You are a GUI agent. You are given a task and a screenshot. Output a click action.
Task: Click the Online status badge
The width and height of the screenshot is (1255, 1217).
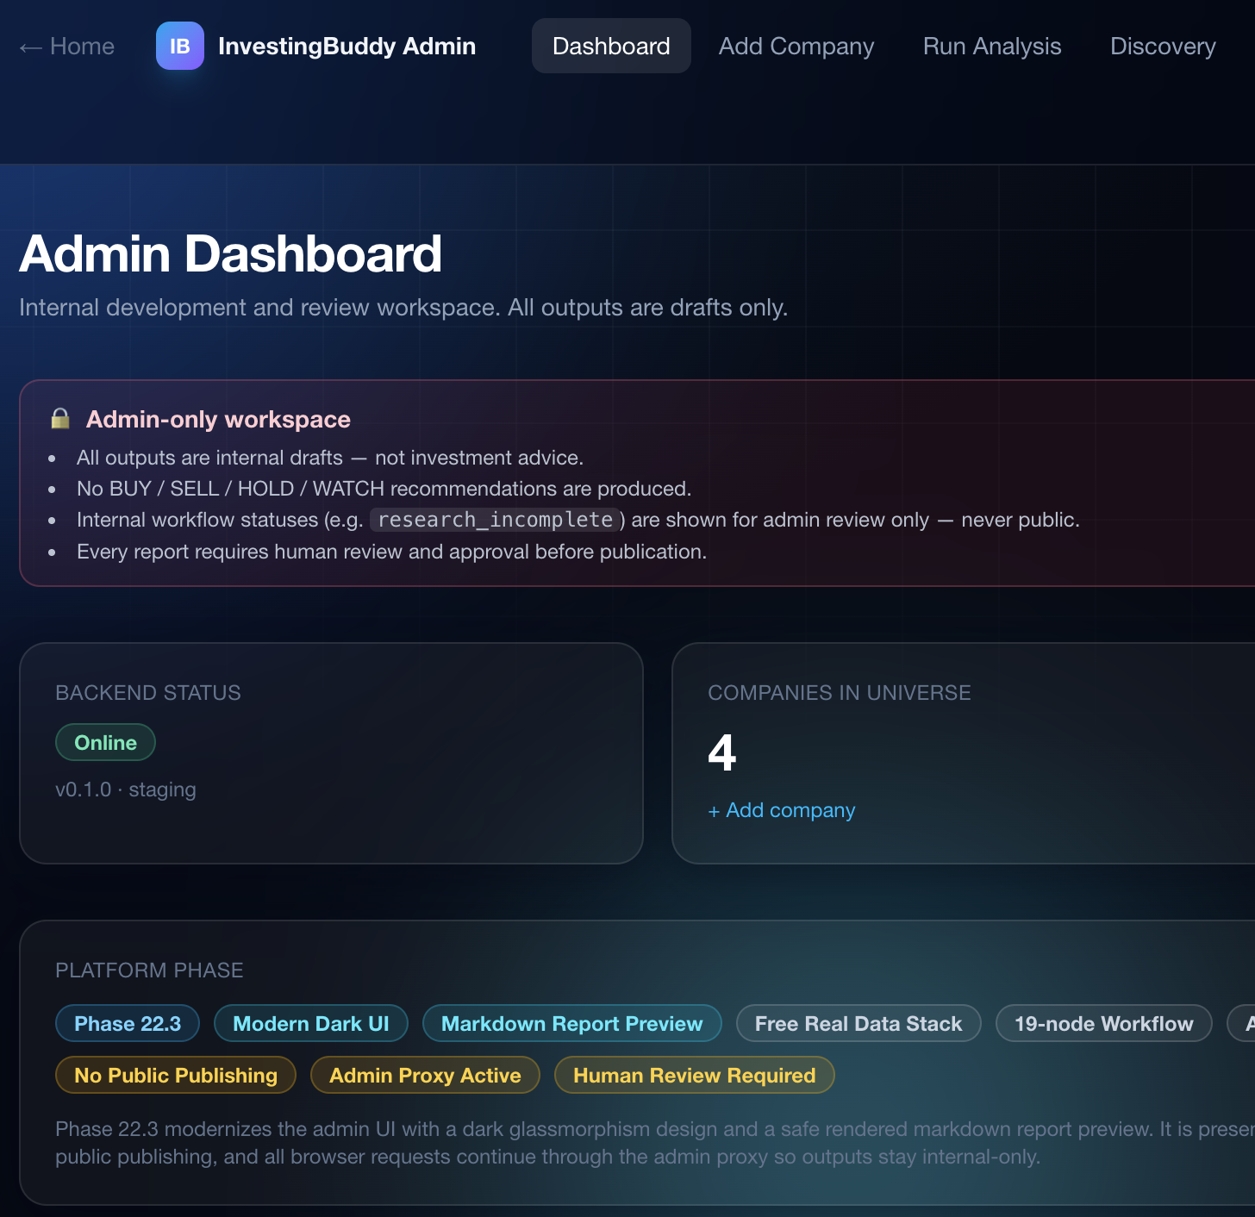point(105,742)
